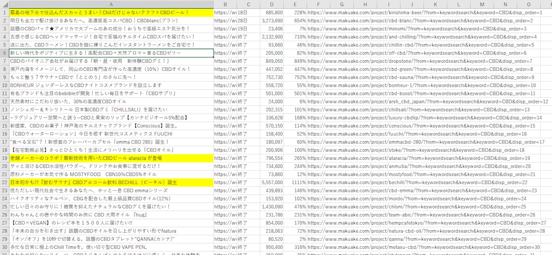Viewport: 552px width, 255px height.
Task: Open the cbd-blanc project URL
Action: click(420, 21)
